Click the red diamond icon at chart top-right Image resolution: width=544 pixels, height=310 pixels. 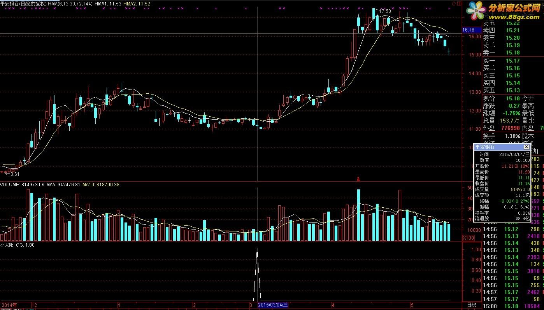454,4
